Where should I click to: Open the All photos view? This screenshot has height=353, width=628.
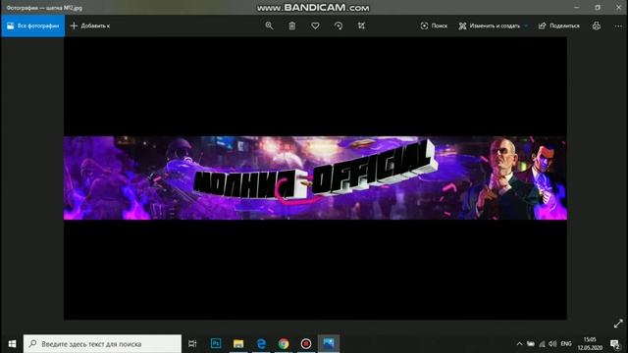click(x=32, y=25)
